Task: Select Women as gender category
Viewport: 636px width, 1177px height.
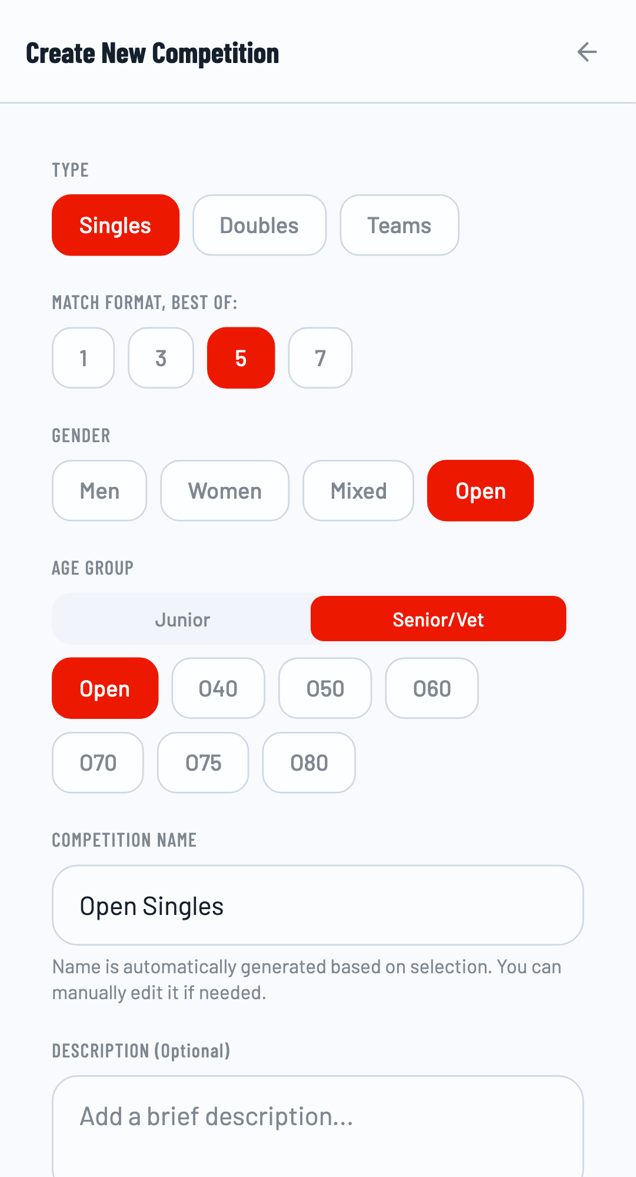Action: pyautogui.click(x=224, y=490)
